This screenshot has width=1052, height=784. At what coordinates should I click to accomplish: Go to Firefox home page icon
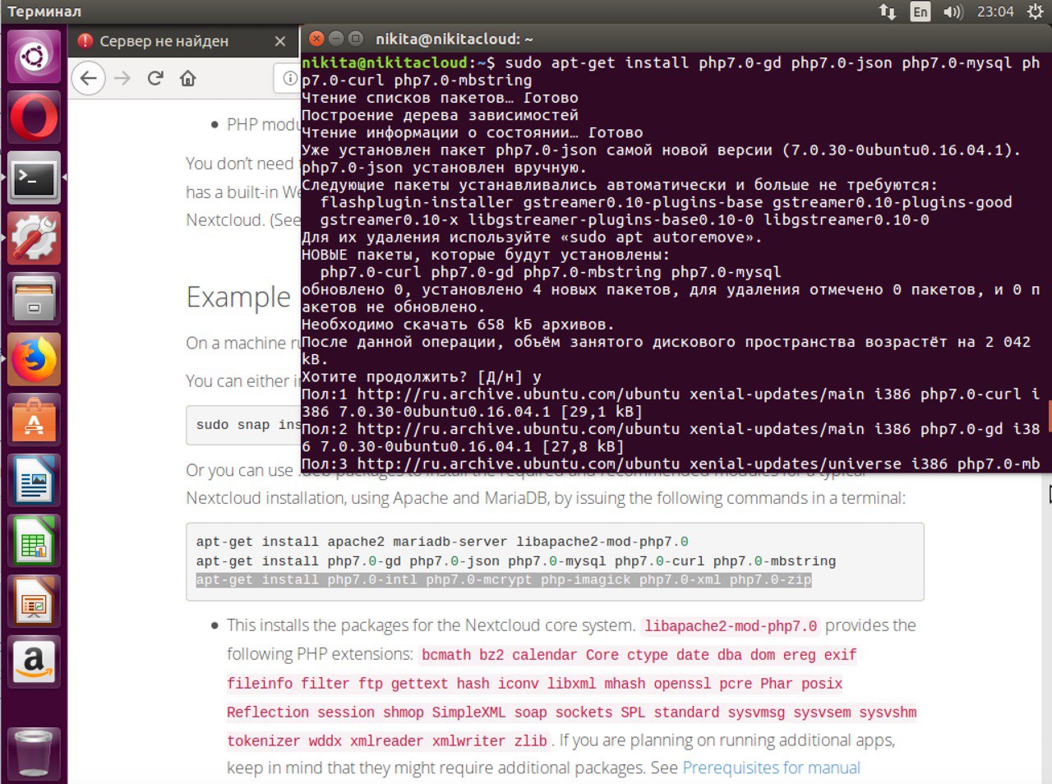[188, 78]
